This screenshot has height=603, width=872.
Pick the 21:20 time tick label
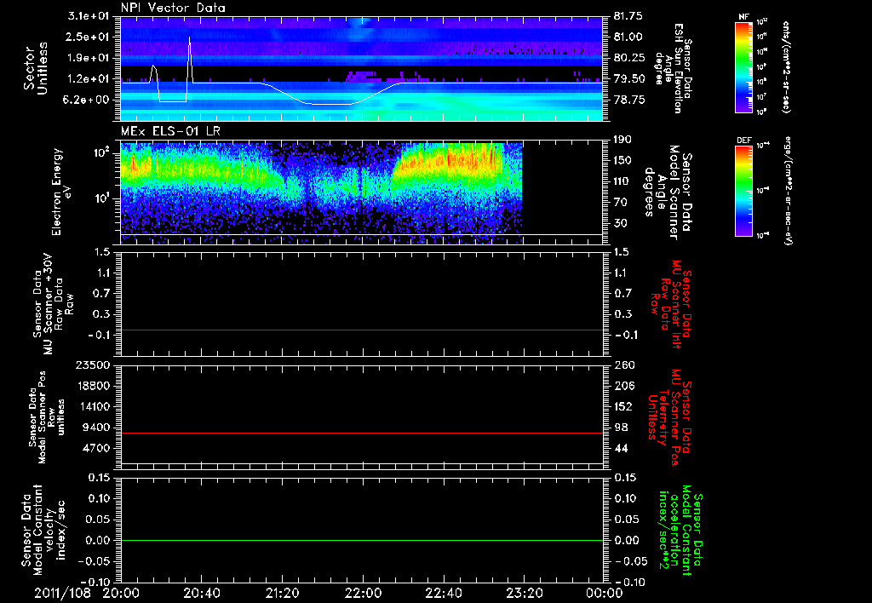coord(283,592)
